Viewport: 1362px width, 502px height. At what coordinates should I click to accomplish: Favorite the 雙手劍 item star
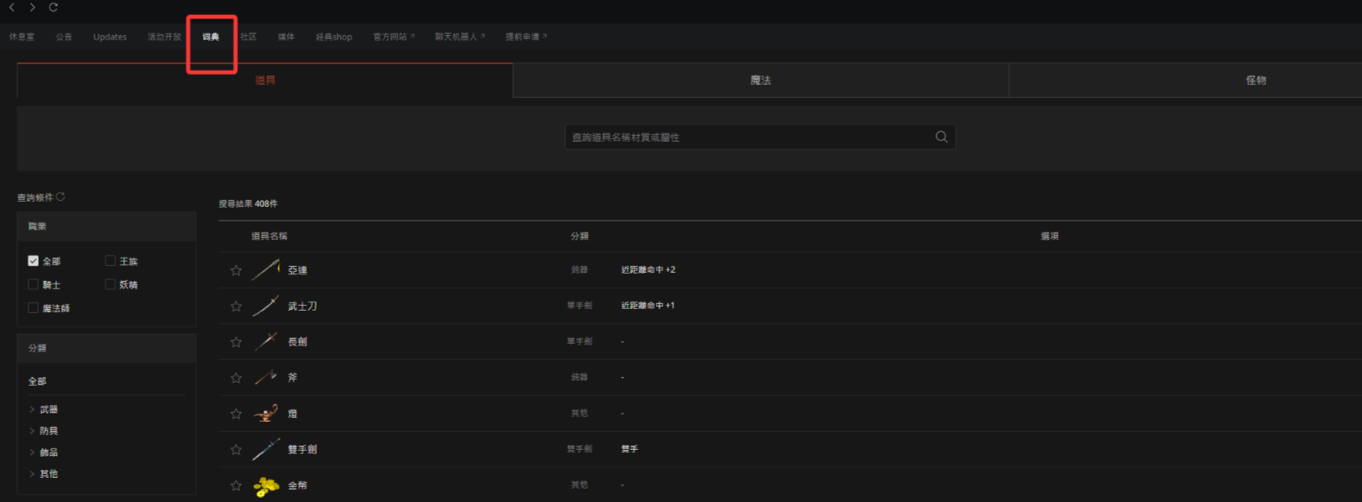click(x=236, y=450)
